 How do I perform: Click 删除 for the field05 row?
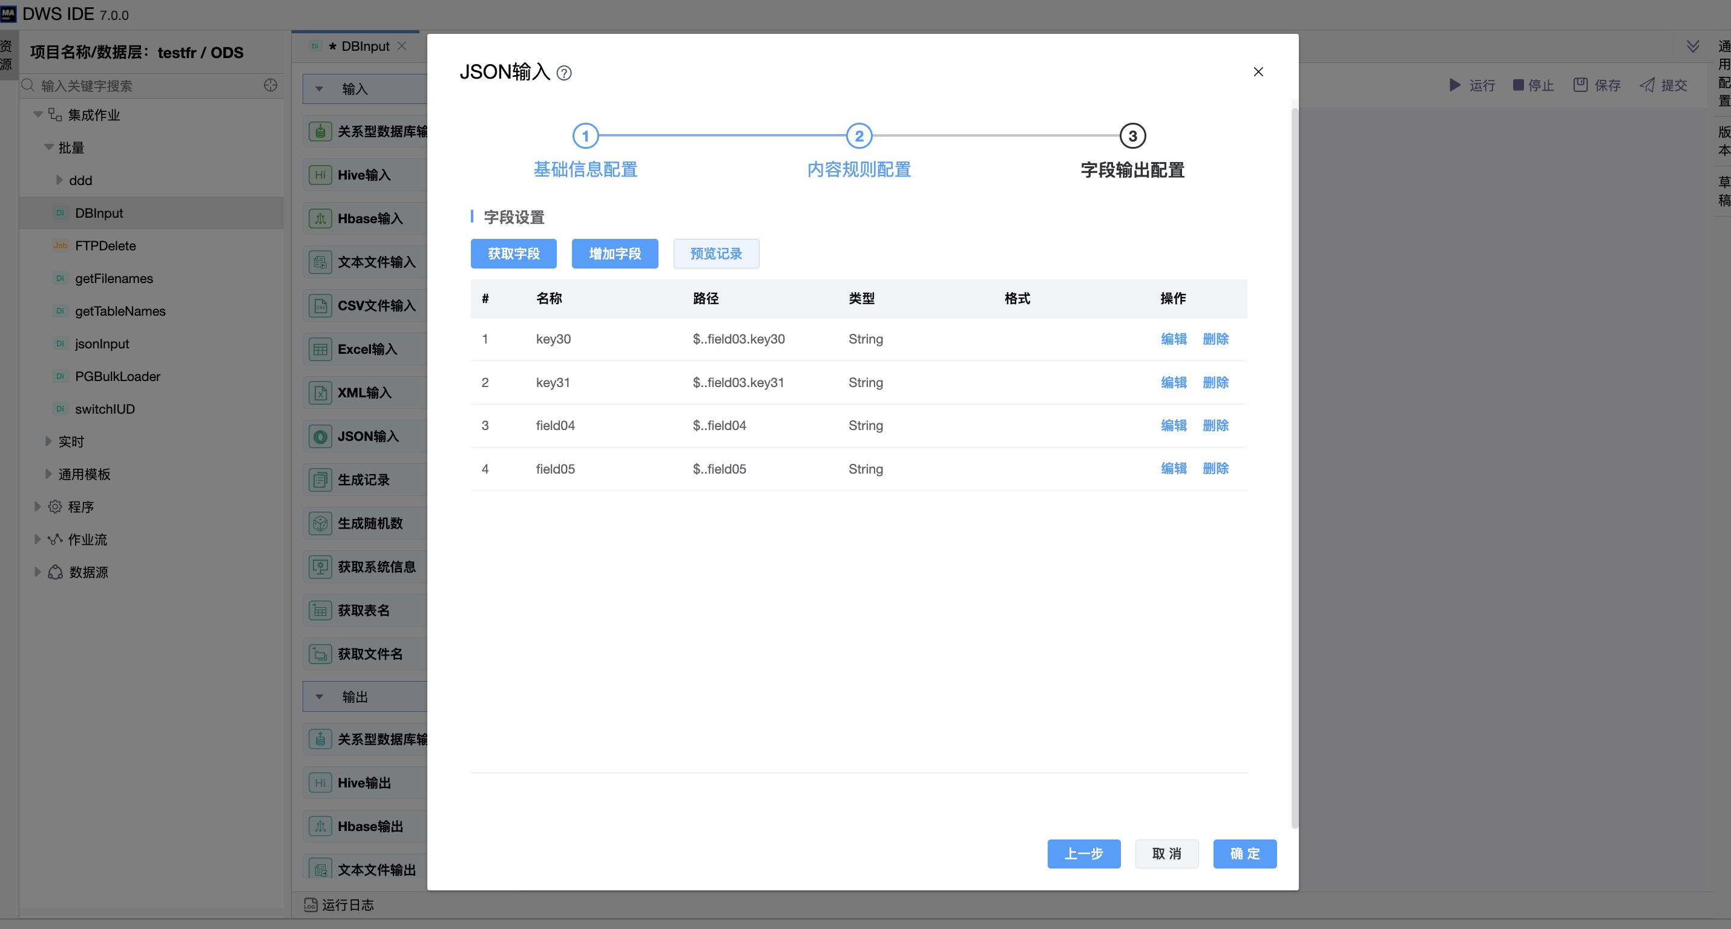click(x=1215, y=469)
